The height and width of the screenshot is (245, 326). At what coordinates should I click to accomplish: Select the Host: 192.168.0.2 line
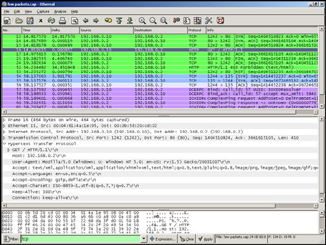[x=38, y=156]
